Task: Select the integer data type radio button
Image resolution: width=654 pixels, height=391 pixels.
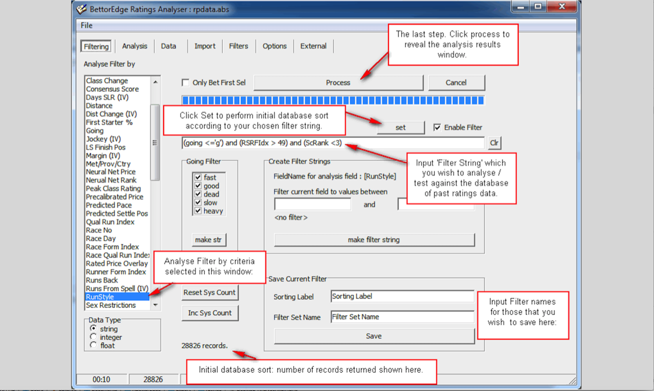Action: (x=93, y=337)
